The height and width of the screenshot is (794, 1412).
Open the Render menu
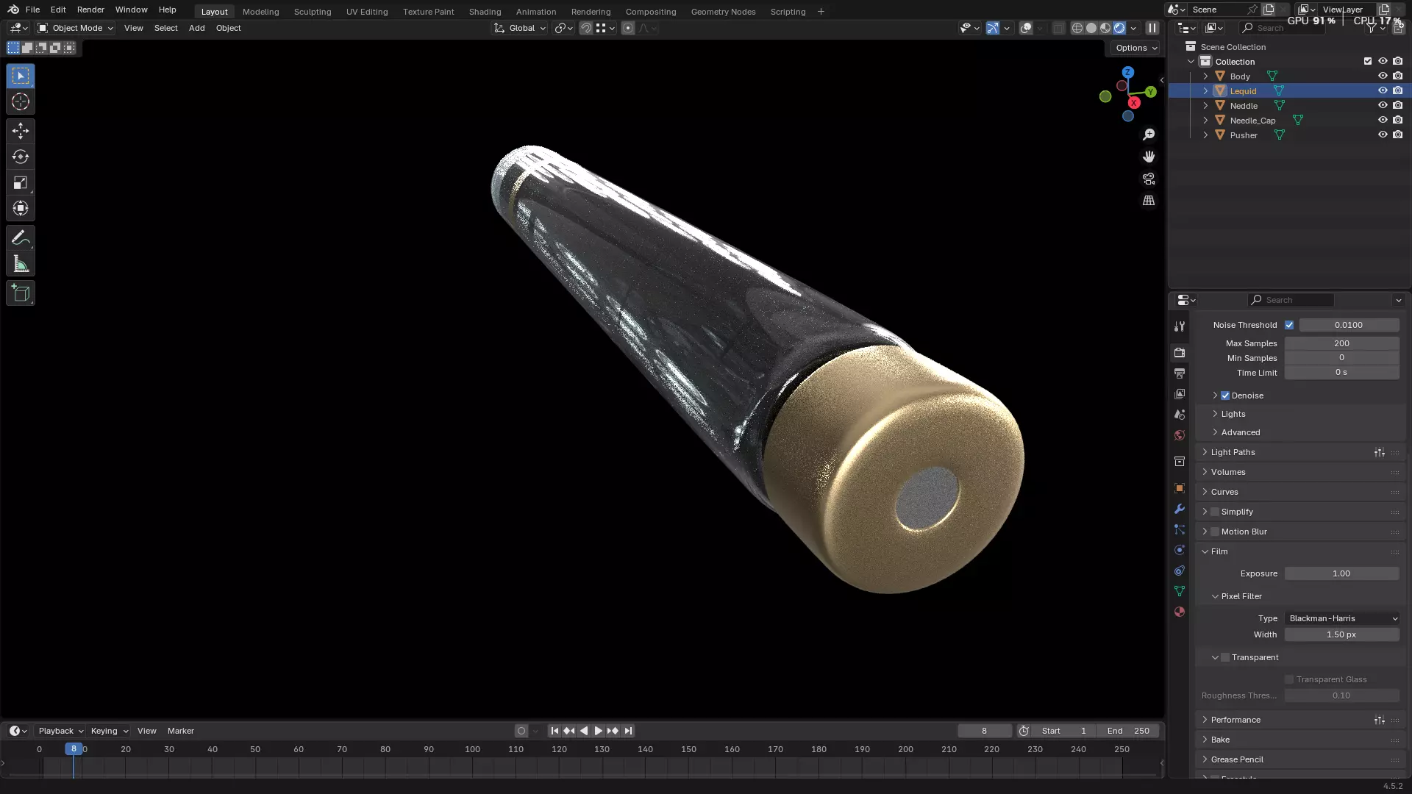click(x=90, y=10)
